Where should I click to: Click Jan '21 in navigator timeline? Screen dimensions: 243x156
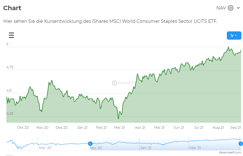tap(145, 147)
